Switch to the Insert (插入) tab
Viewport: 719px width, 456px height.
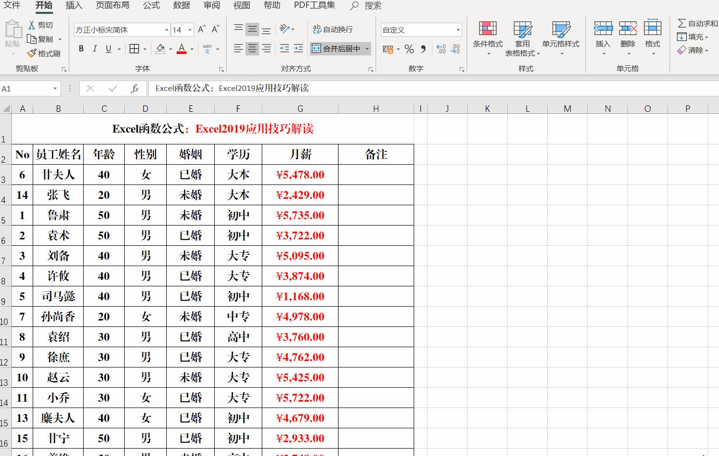click(74, 5)
